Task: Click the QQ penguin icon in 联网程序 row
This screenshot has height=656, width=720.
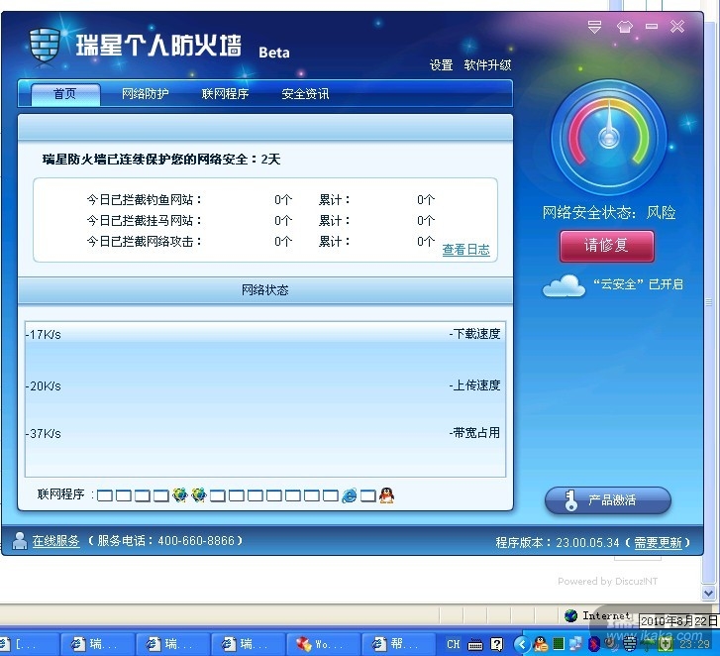Action: 386,495
